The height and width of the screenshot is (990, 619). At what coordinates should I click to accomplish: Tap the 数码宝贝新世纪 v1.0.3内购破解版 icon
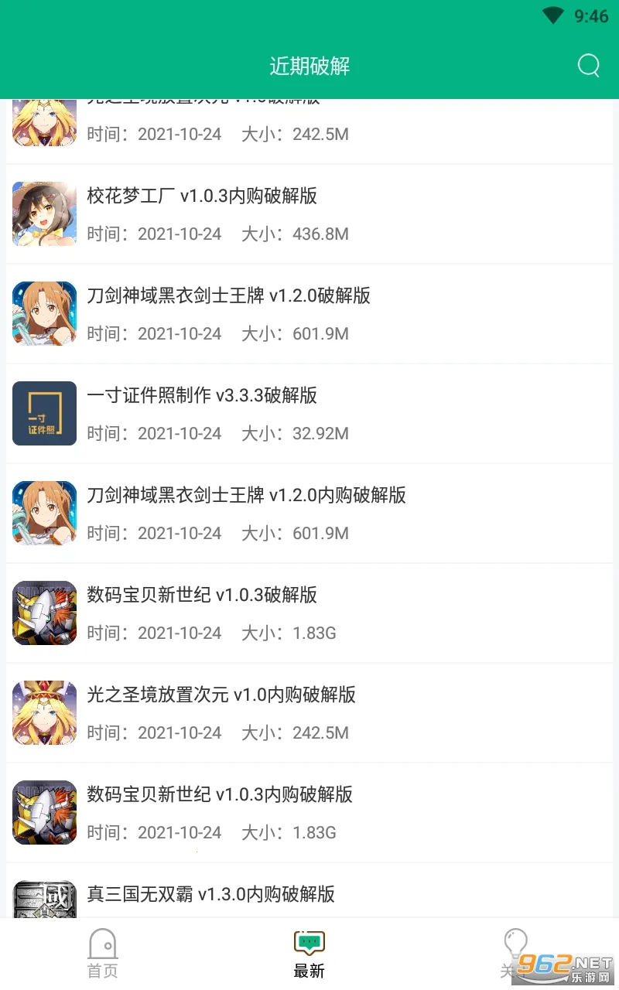(x=45, y=812)
